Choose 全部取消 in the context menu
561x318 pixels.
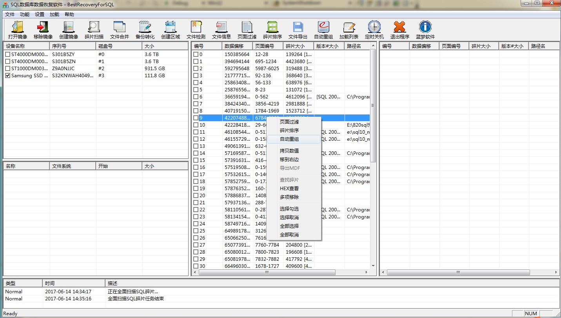tap(294, 235)
